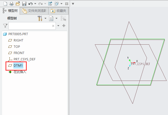Open a file with the folder icon
This screenshot has height=115, width=168.
coord(18,4)
